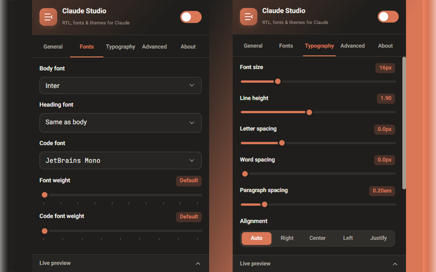
Task: Click the Paragraph spacing slider handle
Action: (x=265, y=204)
